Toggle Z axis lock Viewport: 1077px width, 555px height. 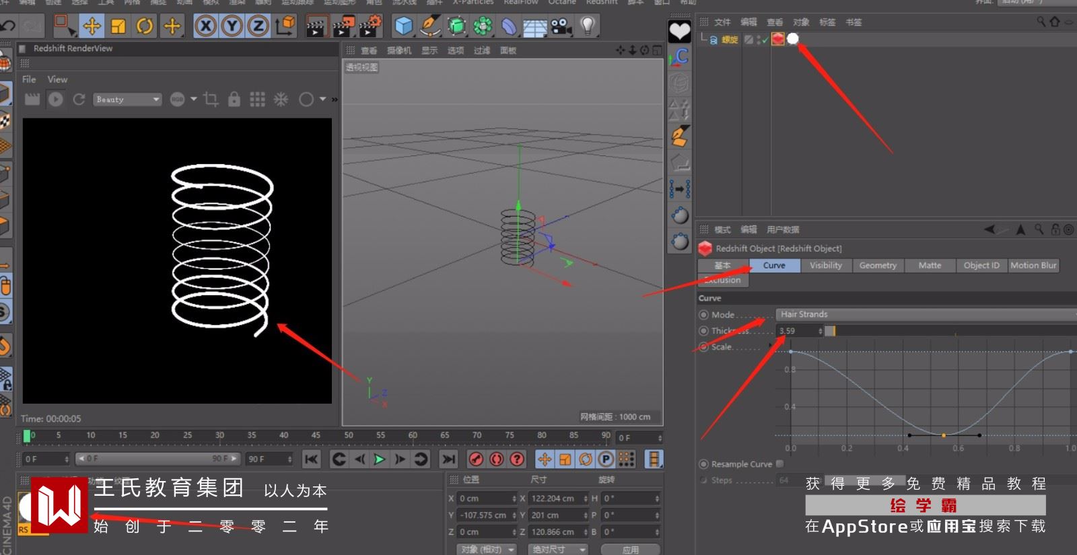(x=258, y=26)
